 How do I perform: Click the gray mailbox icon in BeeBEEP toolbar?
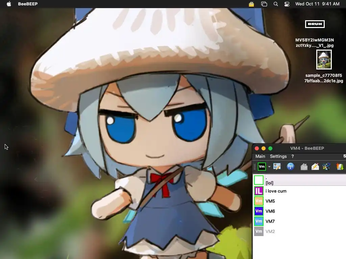[304, 167]
